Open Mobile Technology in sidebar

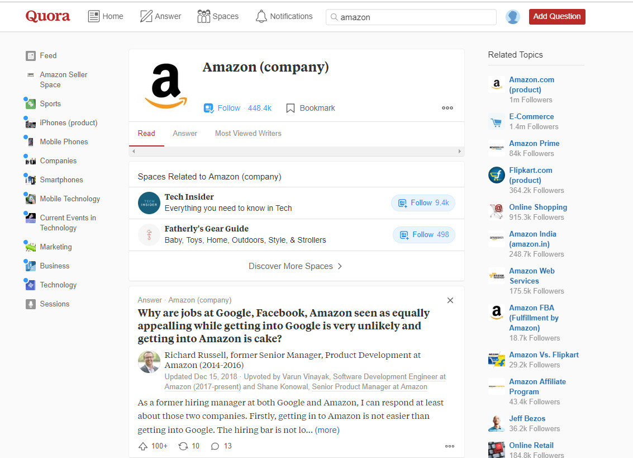click(70, 199)
